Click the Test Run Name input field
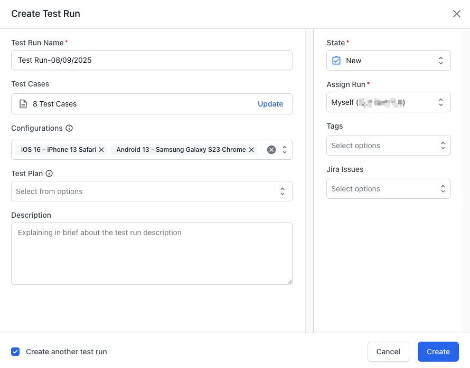 tap(152, 60)
